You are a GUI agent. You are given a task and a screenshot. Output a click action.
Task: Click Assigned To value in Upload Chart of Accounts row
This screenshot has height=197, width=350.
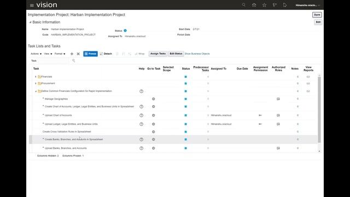(x=221, y=115)
